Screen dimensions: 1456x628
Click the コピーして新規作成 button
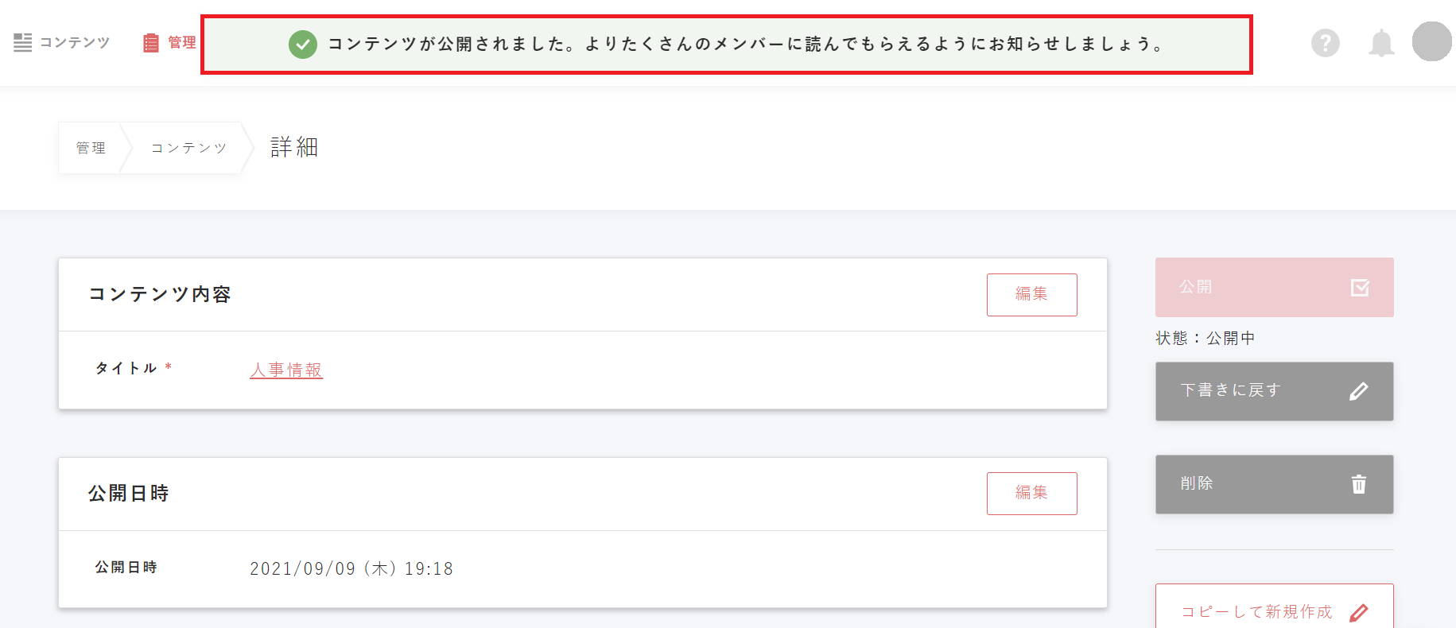(1256, 611)
